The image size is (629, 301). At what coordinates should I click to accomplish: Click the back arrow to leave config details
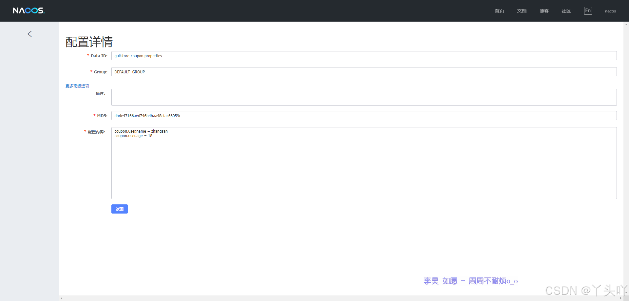[29, 34]
